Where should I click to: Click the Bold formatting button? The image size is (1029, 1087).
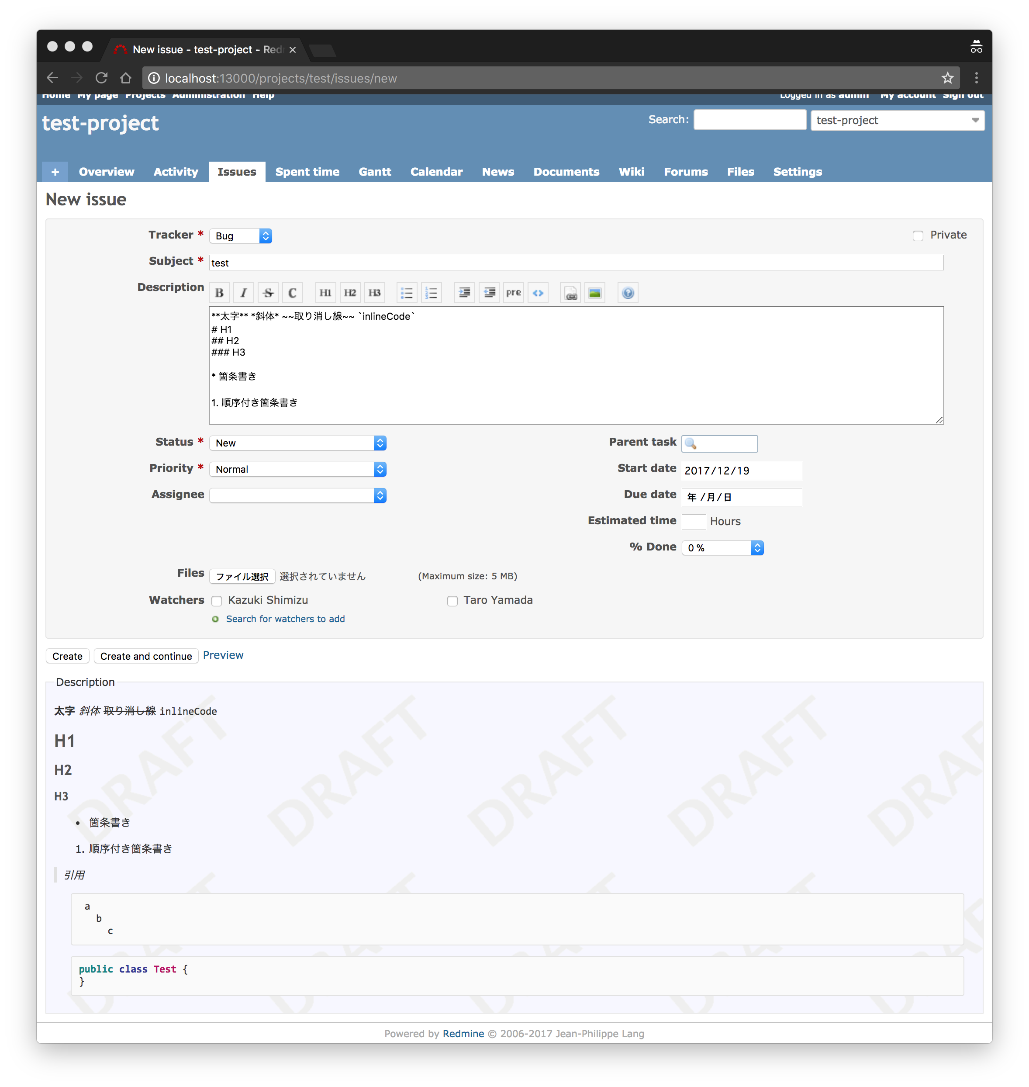coord(219,293)
